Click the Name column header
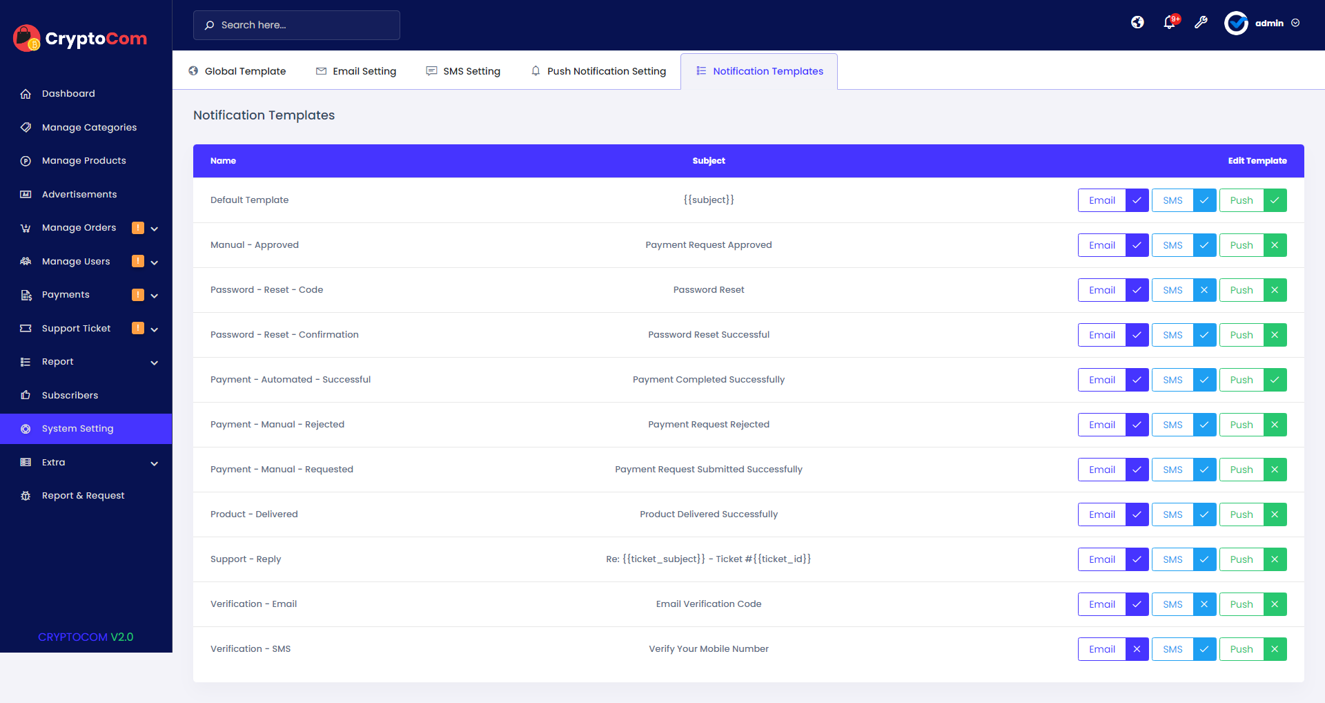The image size is (1325, 703). pos(223,161)
